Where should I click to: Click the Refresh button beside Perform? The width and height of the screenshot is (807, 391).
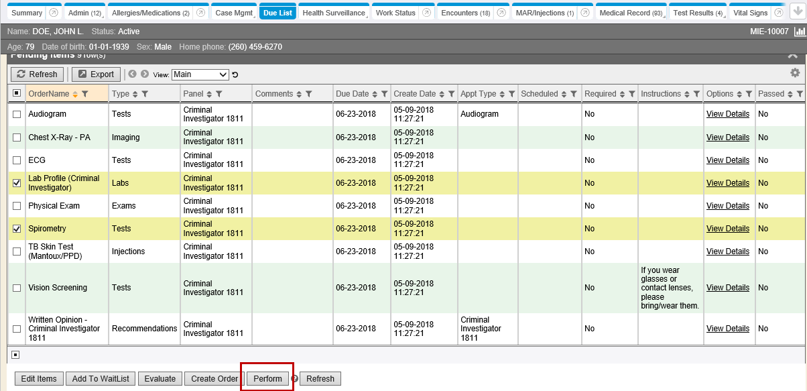click(320, 379)
